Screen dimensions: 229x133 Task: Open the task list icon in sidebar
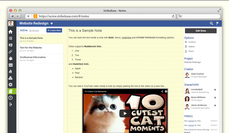click(x=11, y=38)
